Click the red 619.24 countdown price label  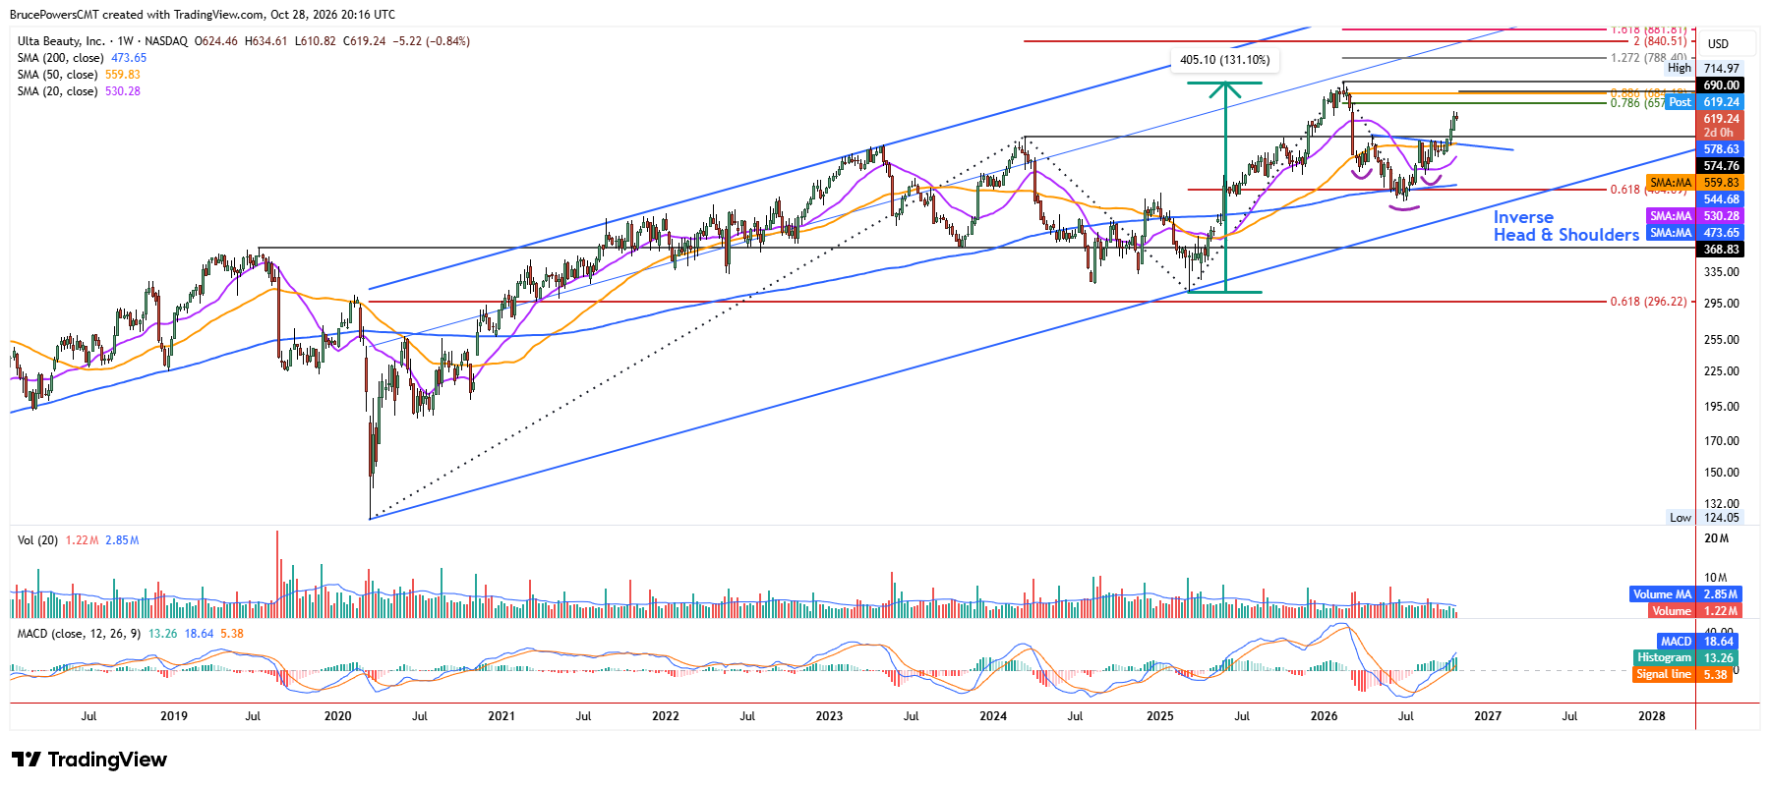click(x=1722, y=126)
